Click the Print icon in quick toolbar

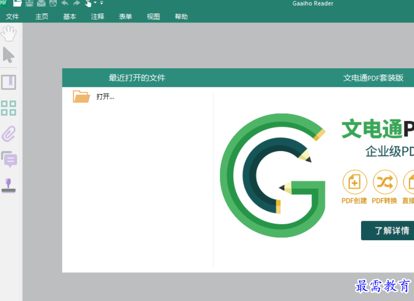point(53,3)
